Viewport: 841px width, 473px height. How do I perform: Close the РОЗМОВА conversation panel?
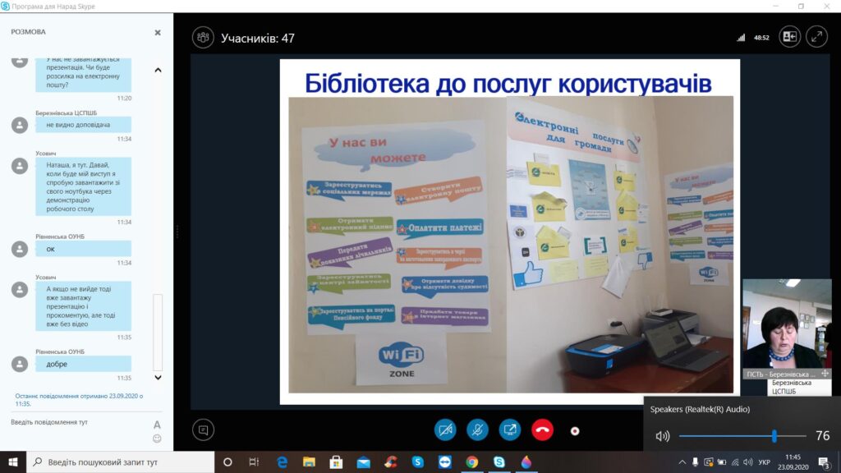(x=158, y=32)
